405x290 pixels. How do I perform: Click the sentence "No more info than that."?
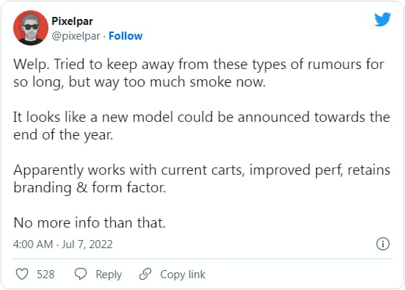[90, 222]
